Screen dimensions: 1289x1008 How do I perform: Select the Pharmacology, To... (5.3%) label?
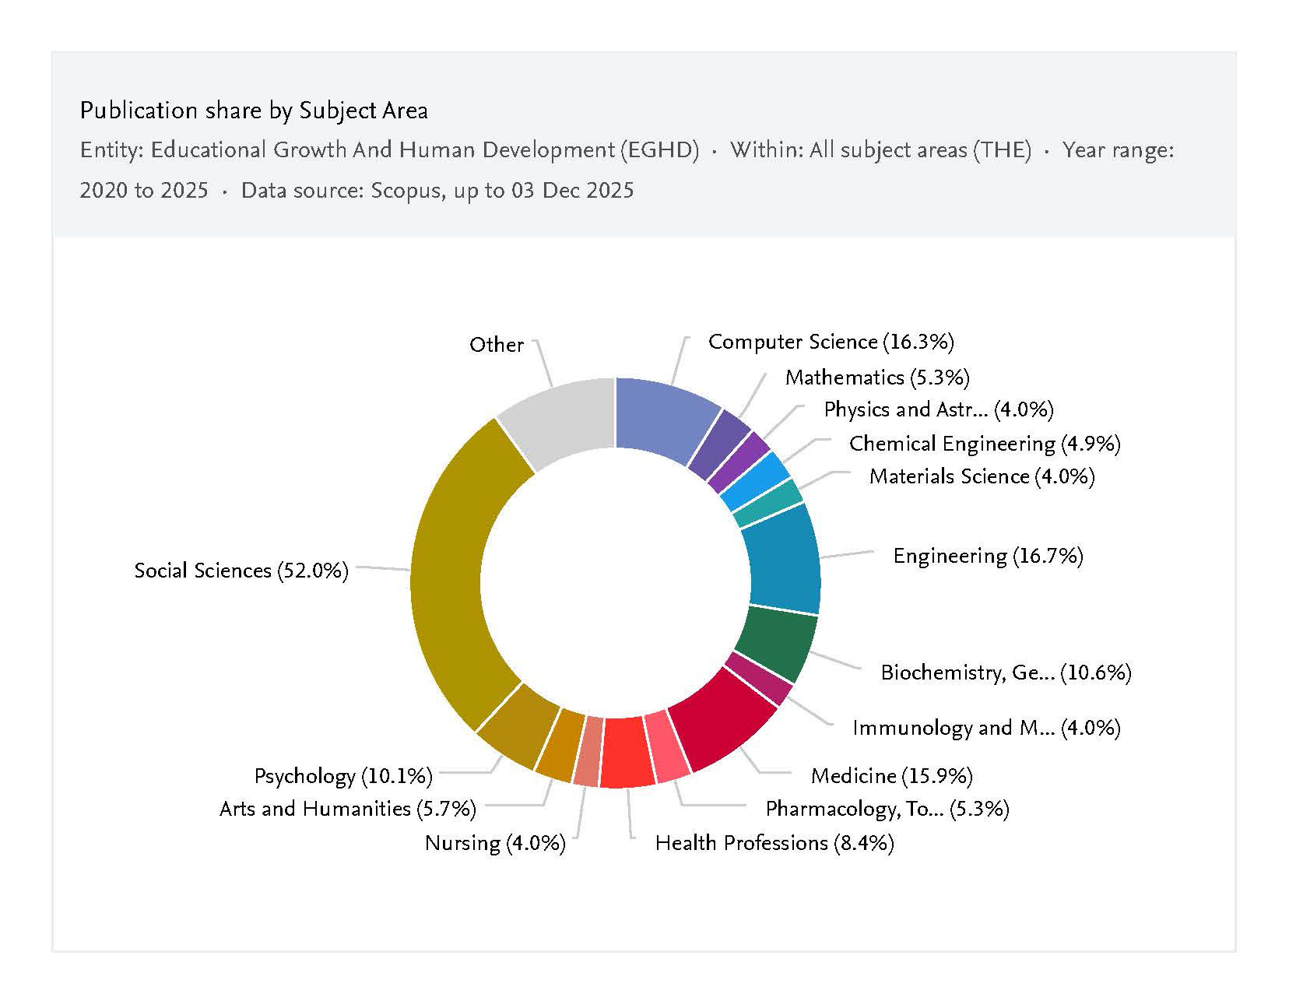pyautogui.click(x=887, y=810)
